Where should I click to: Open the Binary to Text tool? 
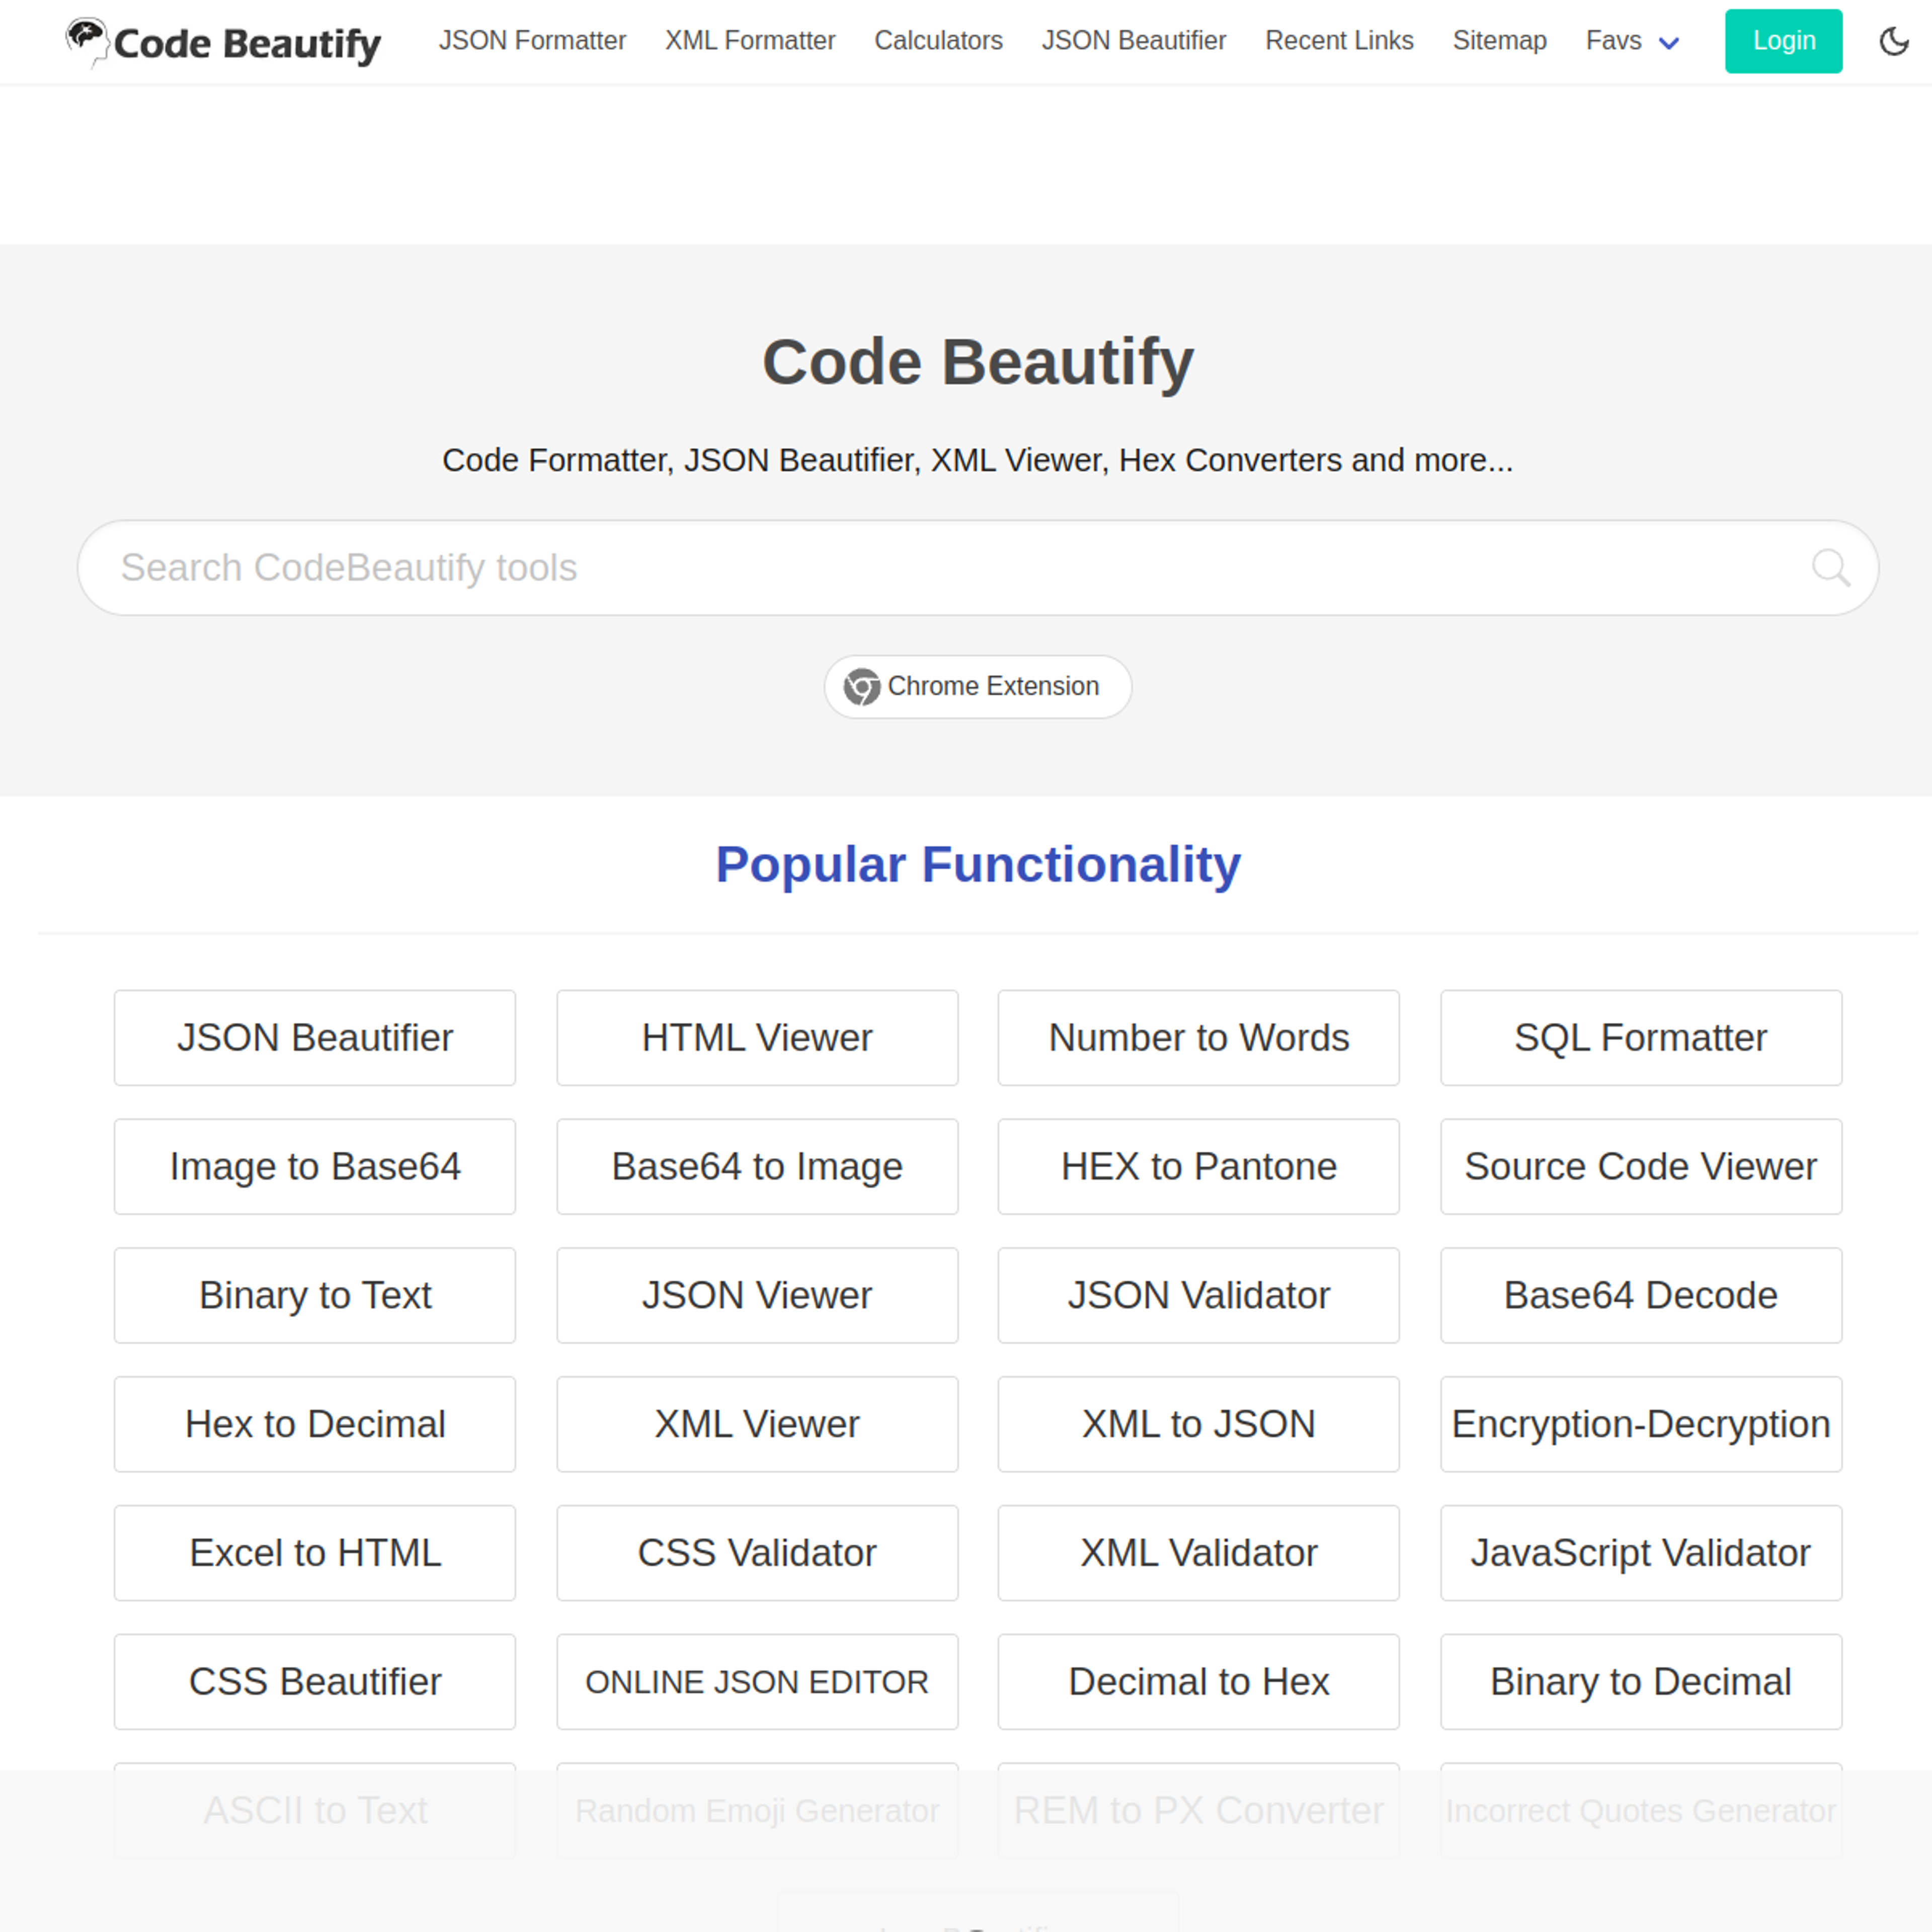coord(315,1295)
